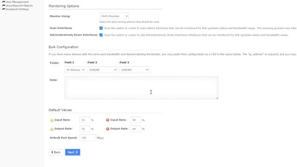Toggle Administratively Down Interfaces checkbox
Image resolution: width=297 pixels, height=167 pixels.
pyautogui.click(x=101, y=35)
